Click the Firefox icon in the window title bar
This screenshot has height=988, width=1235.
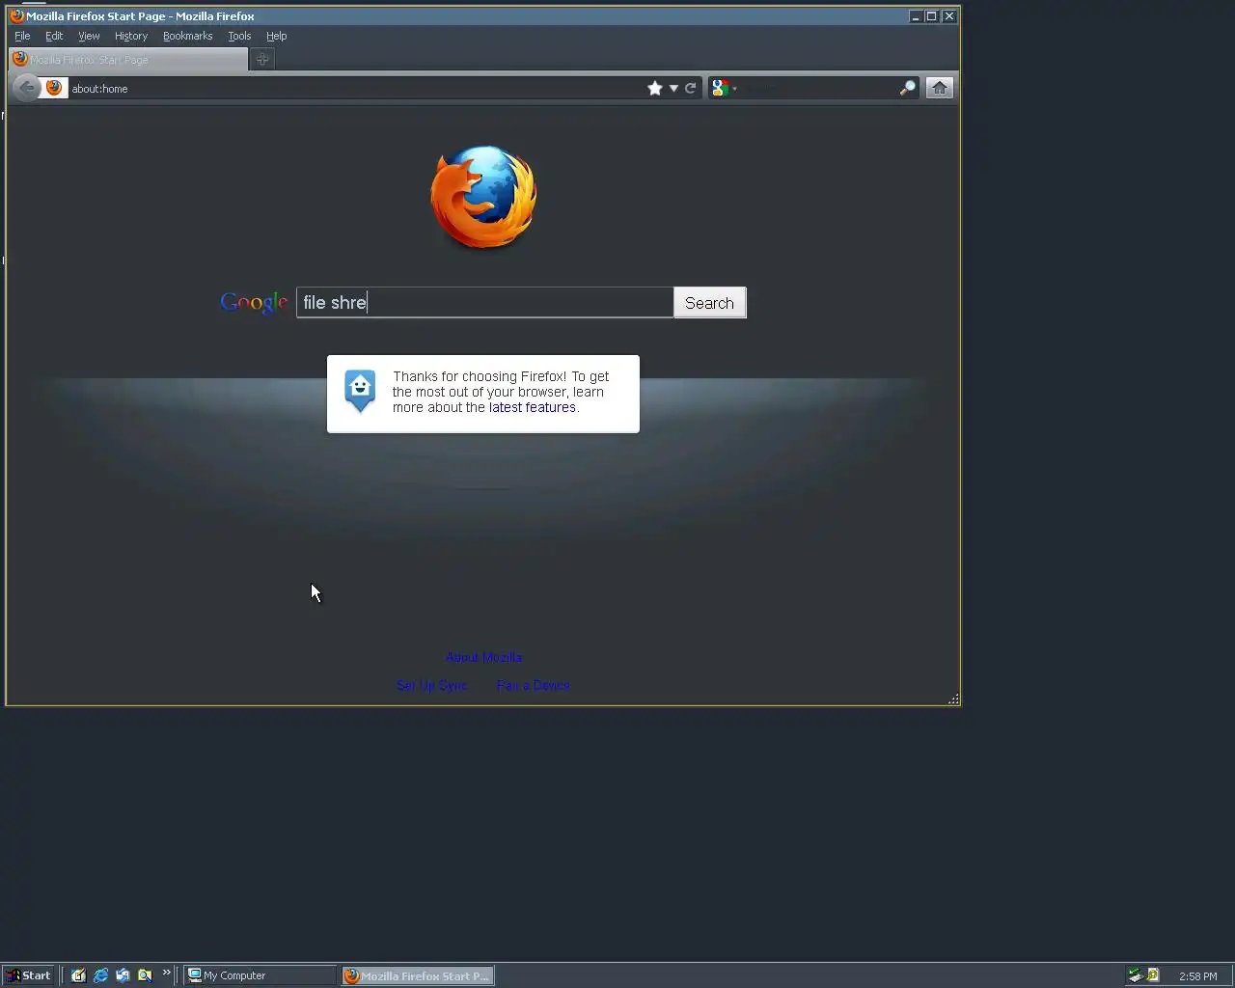click(x=16, y=16)
